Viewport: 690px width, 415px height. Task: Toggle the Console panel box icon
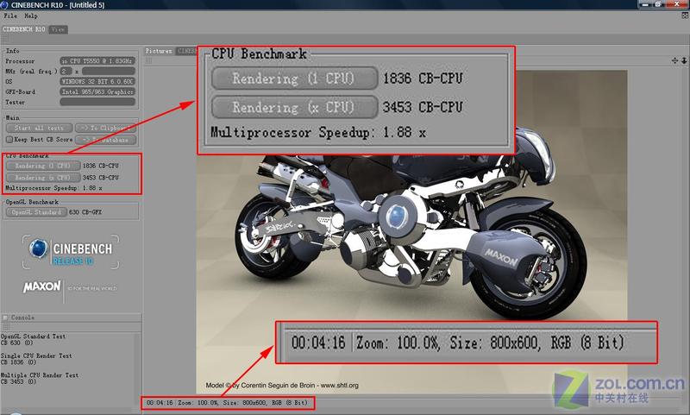tap(5, 318)
